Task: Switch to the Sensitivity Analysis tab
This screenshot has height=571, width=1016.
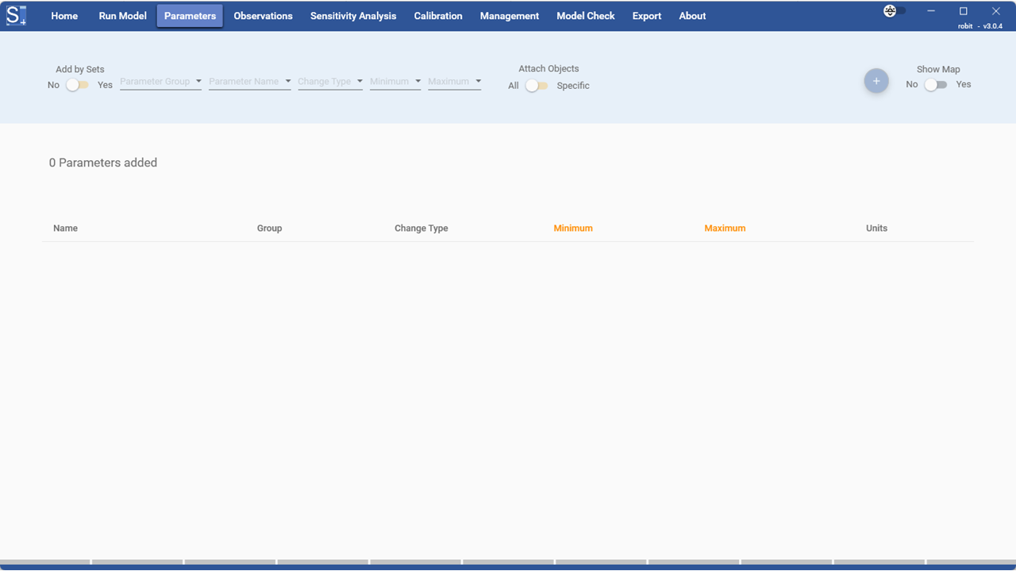Action: (353, 16)
